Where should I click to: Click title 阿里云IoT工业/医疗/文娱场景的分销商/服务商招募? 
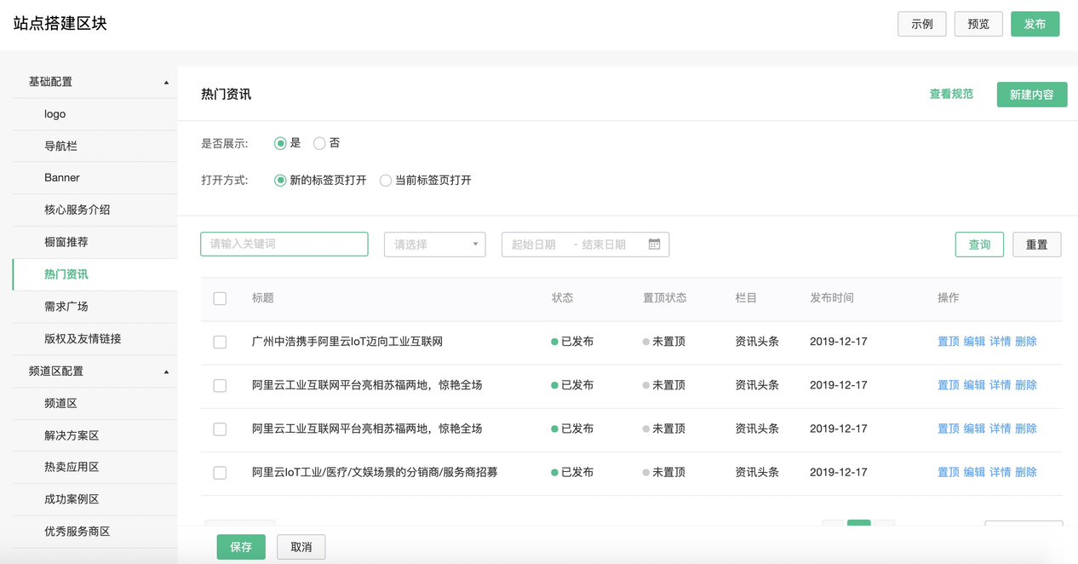[x=375, y=472]
